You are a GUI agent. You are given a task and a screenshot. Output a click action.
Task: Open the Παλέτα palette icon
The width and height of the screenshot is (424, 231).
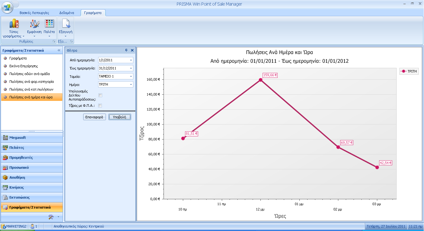tap(49, 24)
